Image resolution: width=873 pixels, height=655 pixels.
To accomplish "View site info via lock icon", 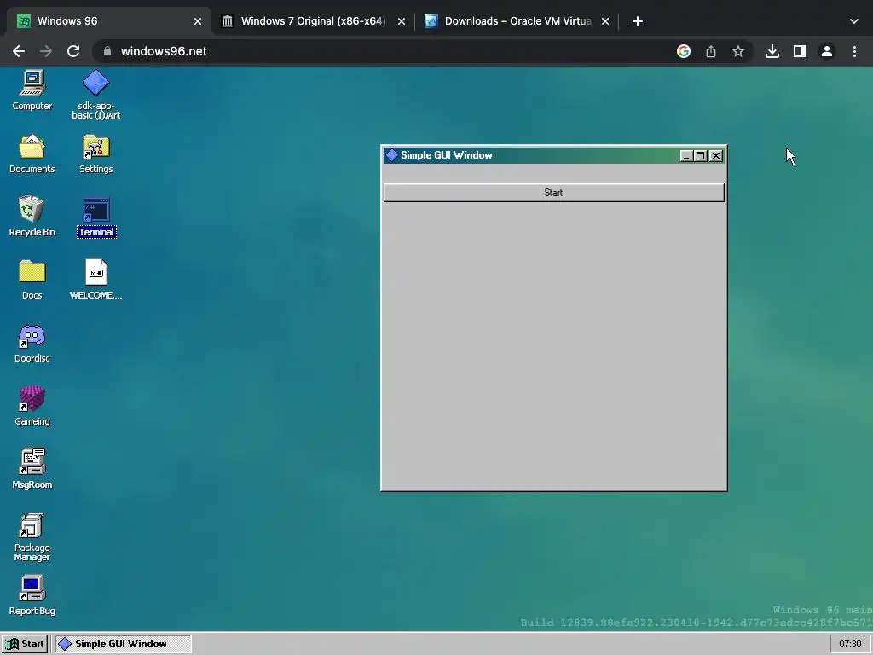I will click(x=107, y=51).
